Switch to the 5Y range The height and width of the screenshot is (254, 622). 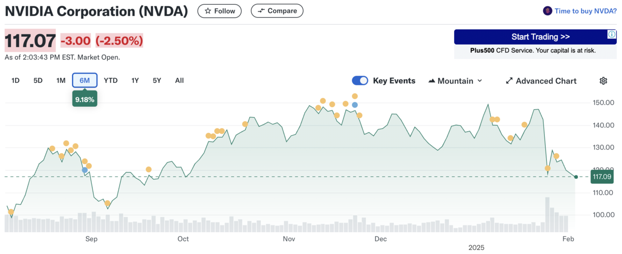pyautogui.click(x=157, y=80)
